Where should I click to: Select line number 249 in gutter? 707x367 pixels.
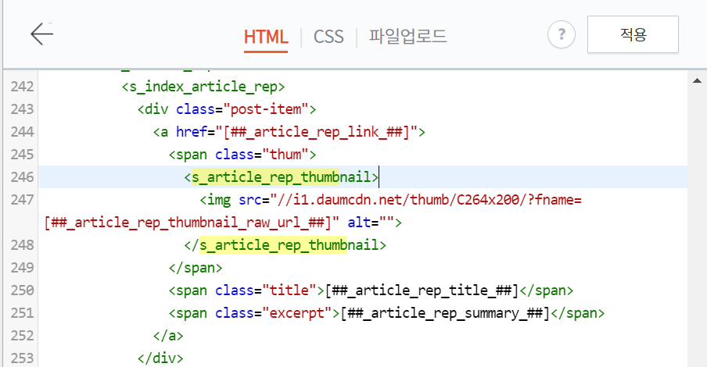tap(22, 268)
